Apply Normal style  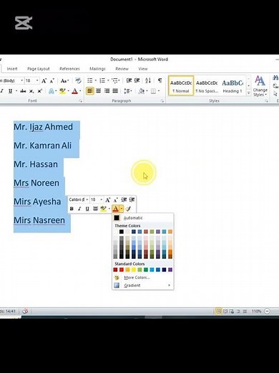tap(181, 86)
